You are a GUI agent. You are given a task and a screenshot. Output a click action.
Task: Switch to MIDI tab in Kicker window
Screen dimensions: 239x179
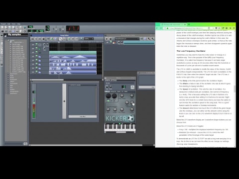coord(126,91)
